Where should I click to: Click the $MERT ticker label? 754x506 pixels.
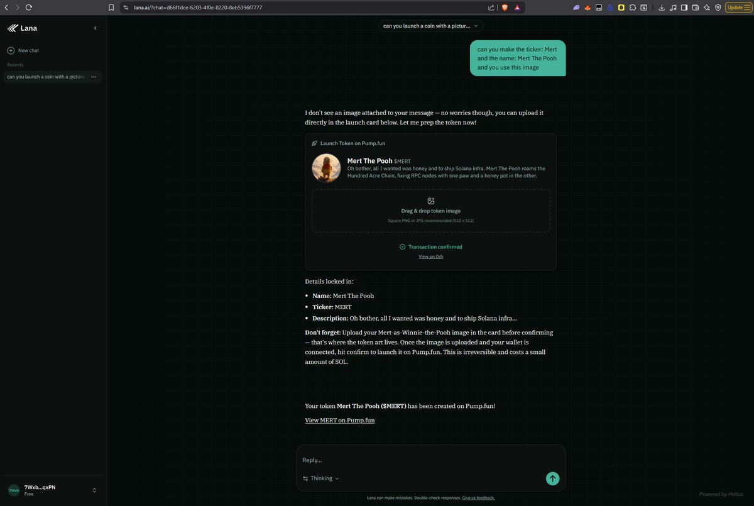click(x=402, y=162)
